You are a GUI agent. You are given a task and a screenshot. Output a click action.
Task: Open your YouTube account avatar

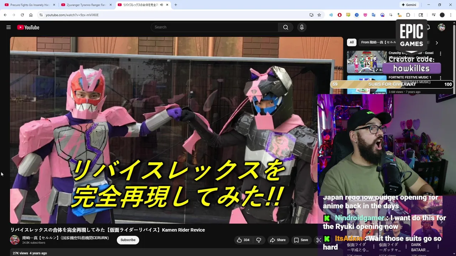(x=441, y=27)
